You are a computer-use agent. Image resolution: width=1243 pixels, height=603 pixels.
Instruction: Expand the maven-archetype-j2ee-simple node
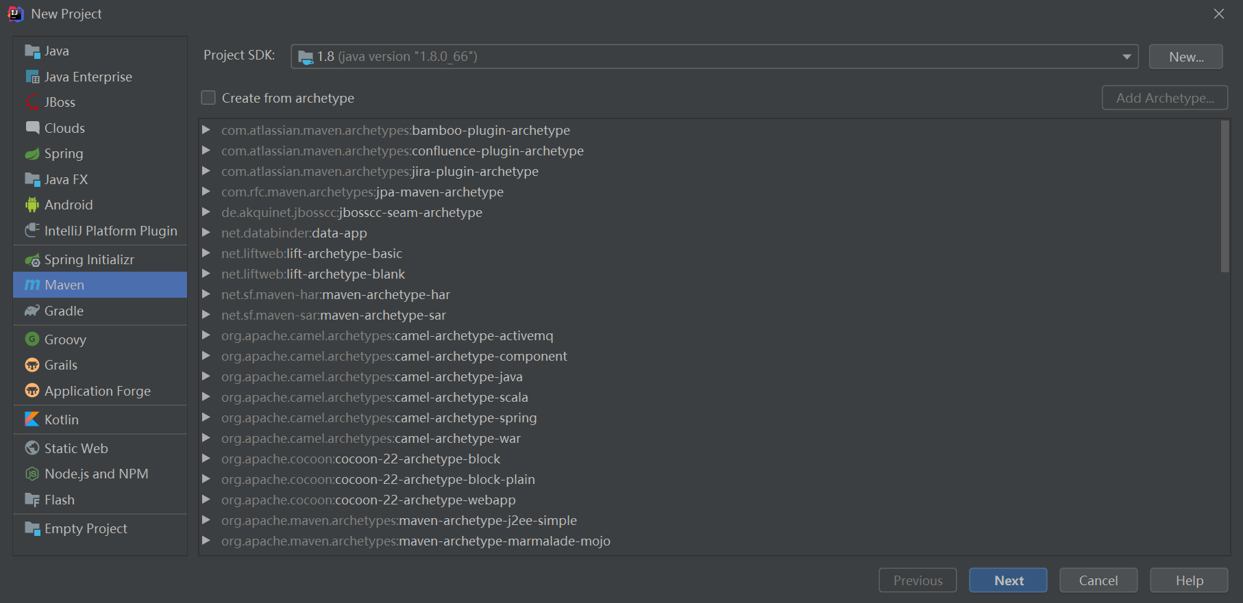[x=206, y=520]
